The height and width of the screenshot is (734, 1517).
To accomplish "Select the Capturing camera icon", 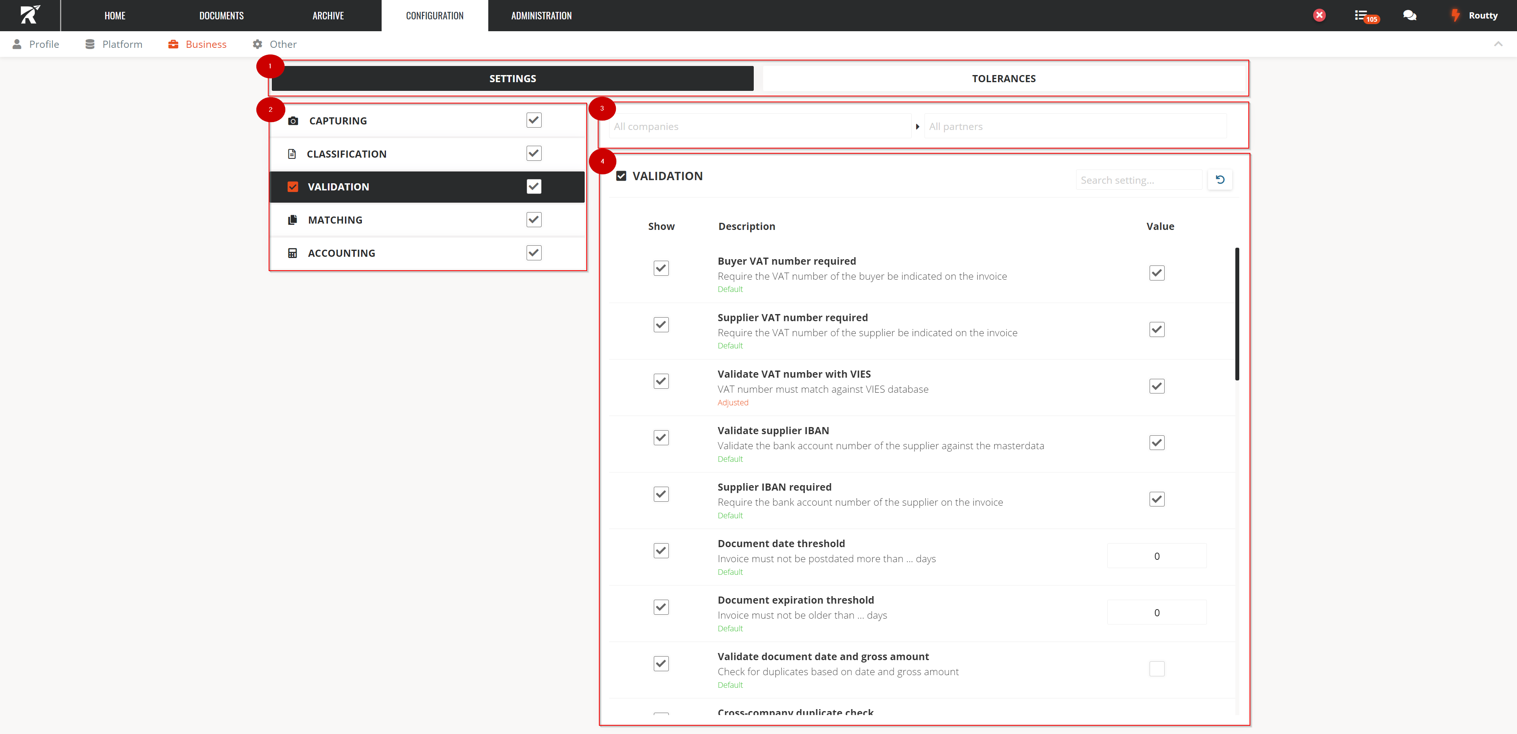I will pyautogui.click(x=293, y=121).
